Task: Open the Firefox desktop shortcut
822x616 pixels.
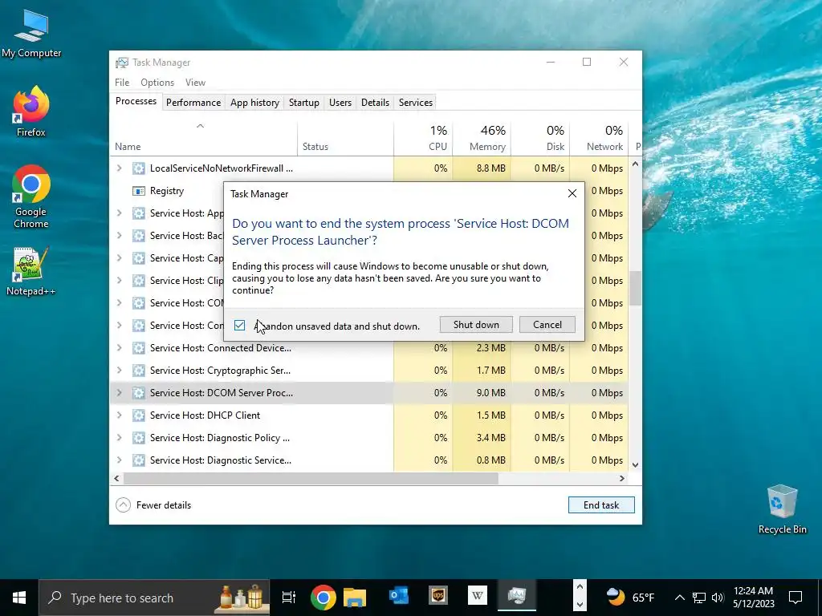Action: click(x=31, y=111)
